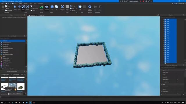Open Windows Start menu
186x104 pixels.
point(2,103)
